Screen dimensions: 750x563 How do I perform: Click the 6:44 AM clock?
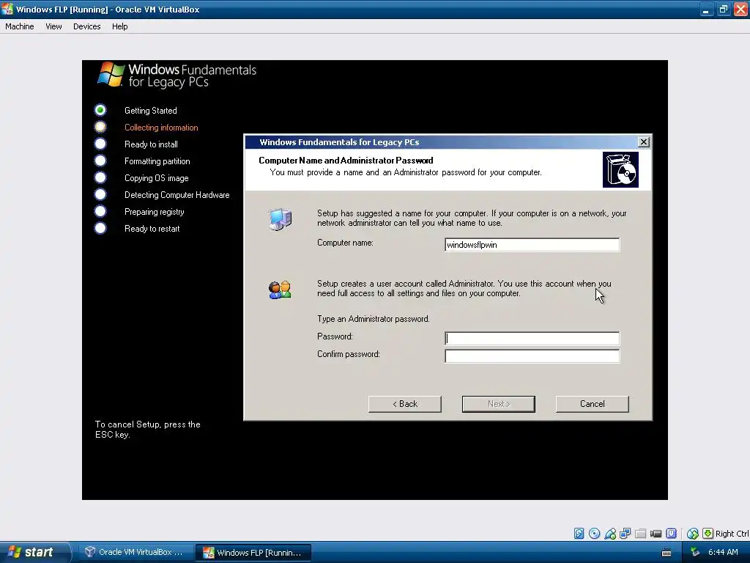click(723, 553)
